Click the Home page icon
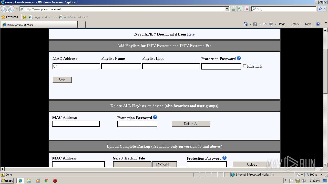Viewport: 328px width, 184px height. click(246, 24)
